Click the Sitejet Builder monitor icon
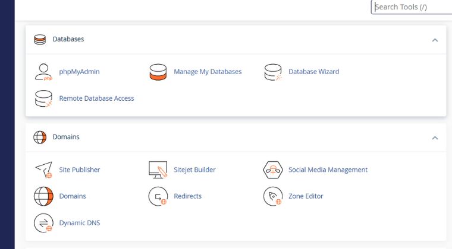The image size is (452, 249). [x=158, y=170]
